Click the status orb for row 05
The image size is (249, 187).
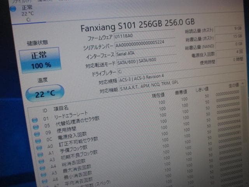[x=36, y=127]
